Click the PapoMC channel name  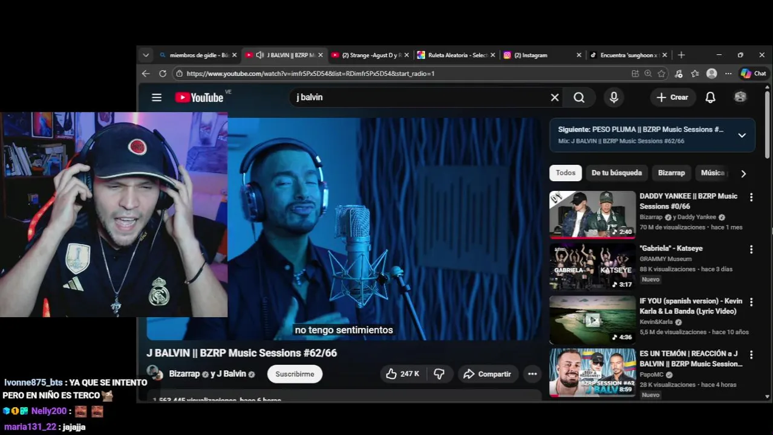[x=651, y=375]
